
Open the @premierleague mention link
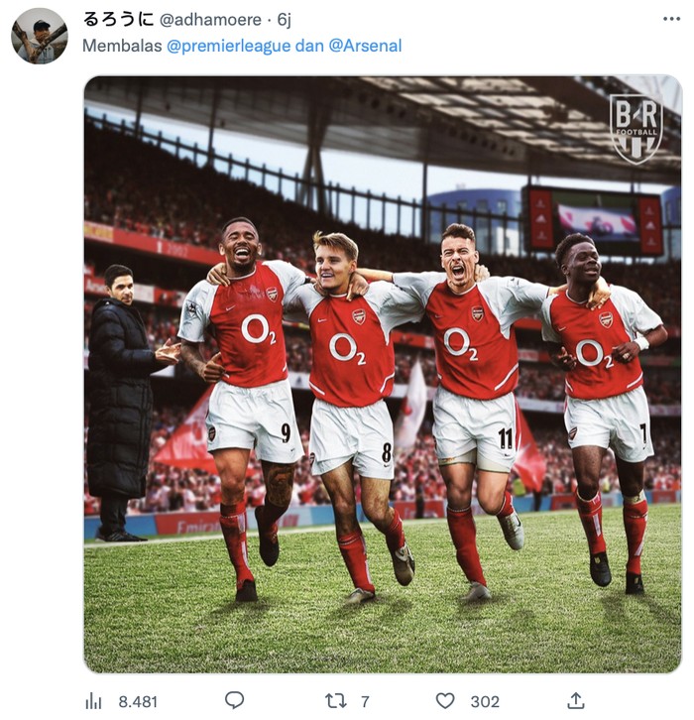coord(229,46)
